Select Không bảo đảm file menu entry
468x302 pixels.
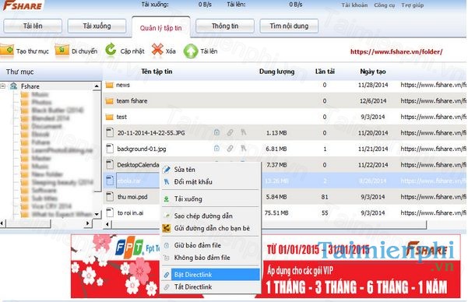pyautogui.click(x=202, y=258)
